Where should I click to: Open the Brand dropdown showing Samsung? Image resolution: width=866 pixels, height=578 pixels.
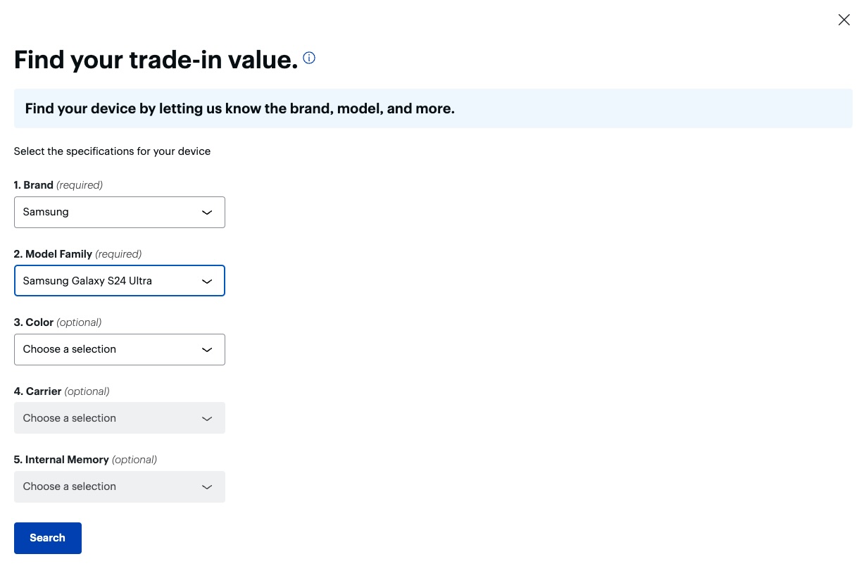[x=113, y=212]
